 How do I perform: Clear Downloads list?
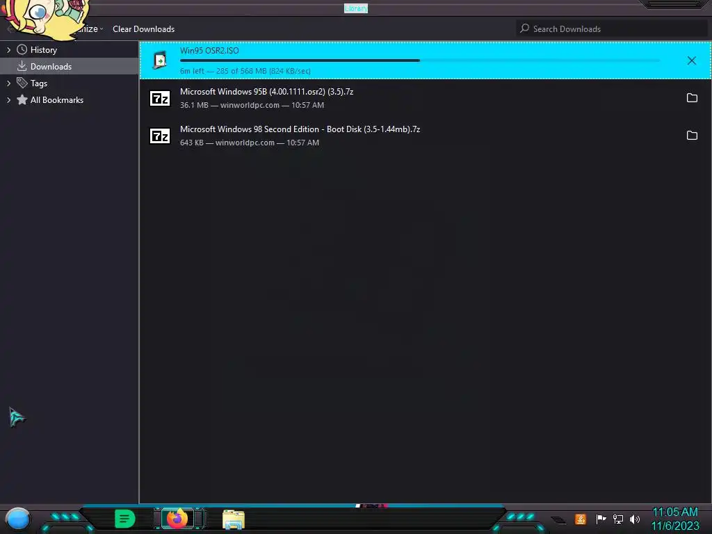pos(143,29)
